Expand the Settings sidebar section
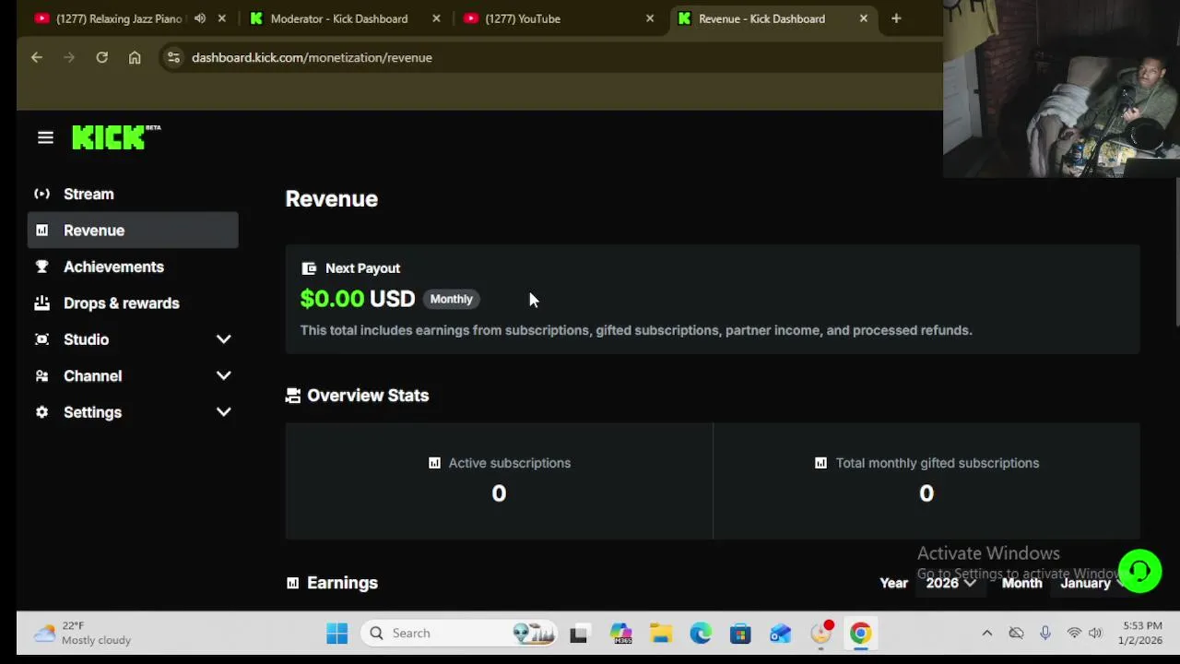Image resolution: width=1180 pixels, height=664 pixels. (223, 412)
